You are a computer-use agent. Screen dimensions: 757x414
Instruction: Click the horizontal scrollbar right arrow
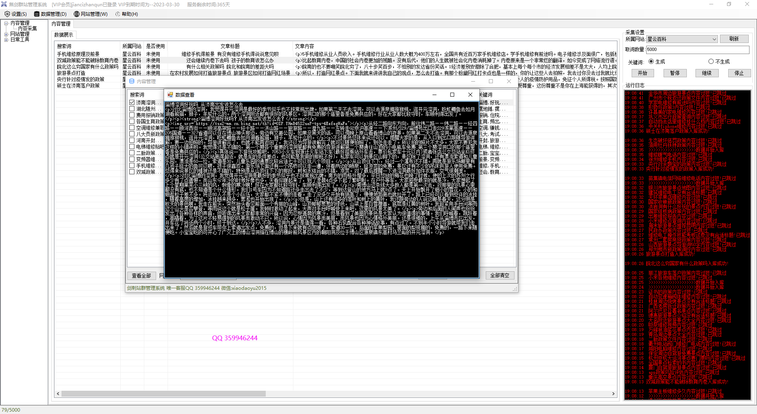point(613,393)
